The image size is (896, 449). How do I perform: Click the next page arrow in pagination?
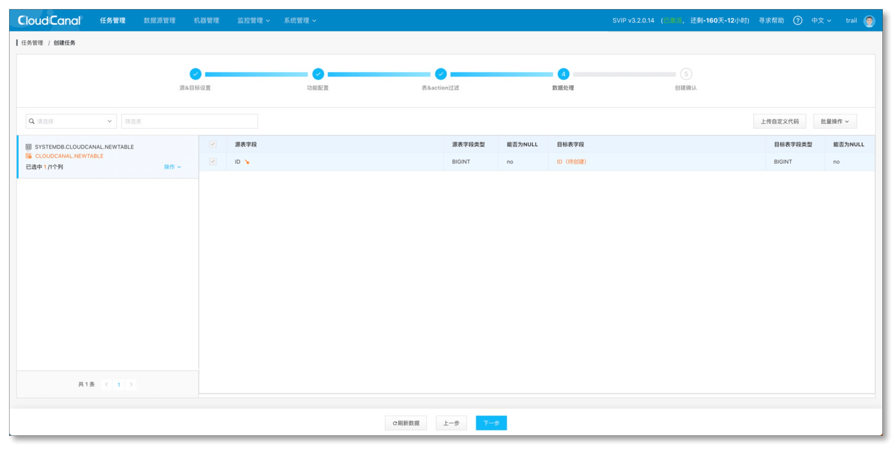[x=131, y=384]
